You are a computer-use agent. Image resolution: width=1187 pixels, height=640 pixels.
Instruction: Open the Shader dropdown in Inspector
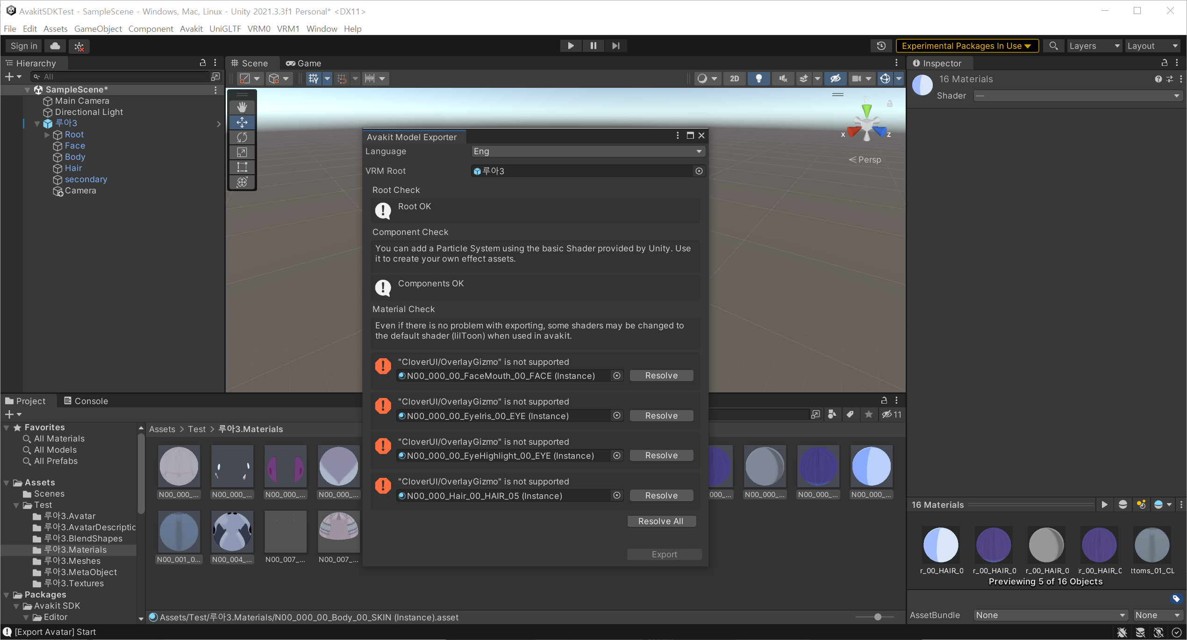click(x=1078, y=96)
